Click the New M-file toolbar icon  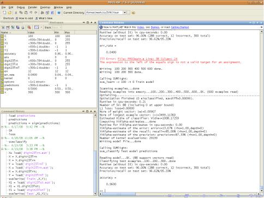(x=4, y=13)
